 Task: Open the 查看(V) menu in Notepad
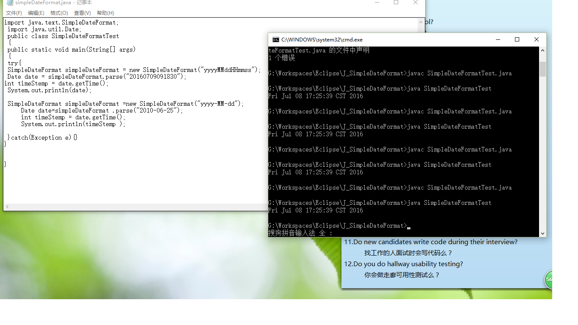[82, 13]
